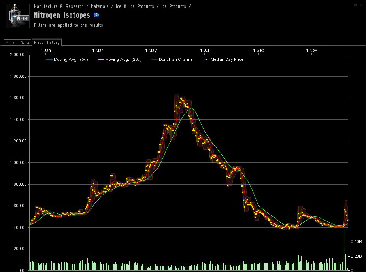The width and height of the screenshot is (366, 272).
Task: Toggle the Moving Avg. (20d) legend entry
Action: tap(119, 59)
